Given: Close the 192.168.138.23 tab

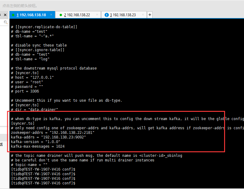Looking at the screenshot, I should click(143, 15).
